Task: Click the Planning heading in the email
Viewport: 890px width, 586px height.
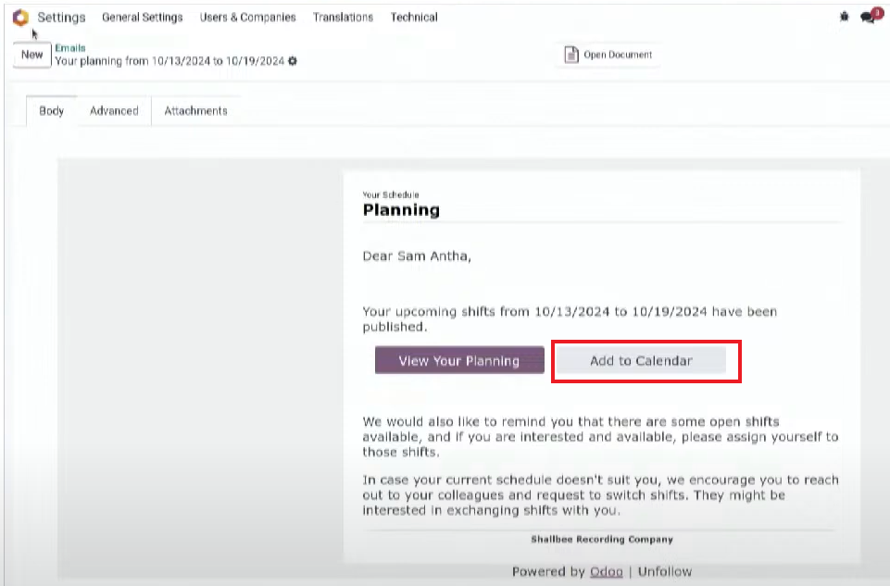Action: (x=401, y=210)
